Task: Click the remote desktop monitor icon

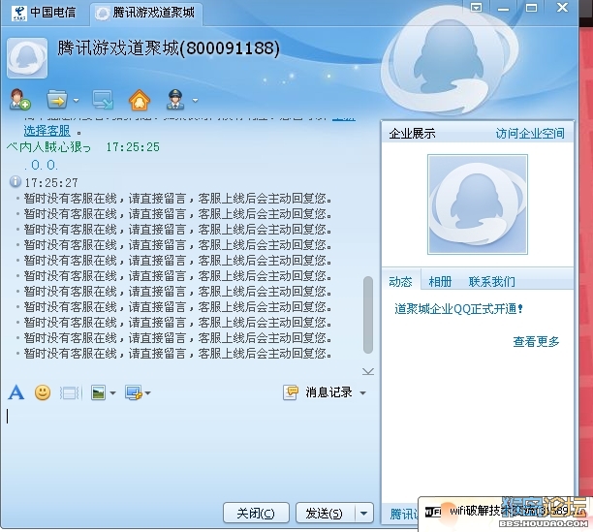Action: [x=103, y=100]
